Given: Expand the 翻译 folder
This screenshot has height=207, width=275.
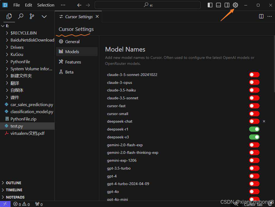Looking at the screenshot, I should (27, 83).
